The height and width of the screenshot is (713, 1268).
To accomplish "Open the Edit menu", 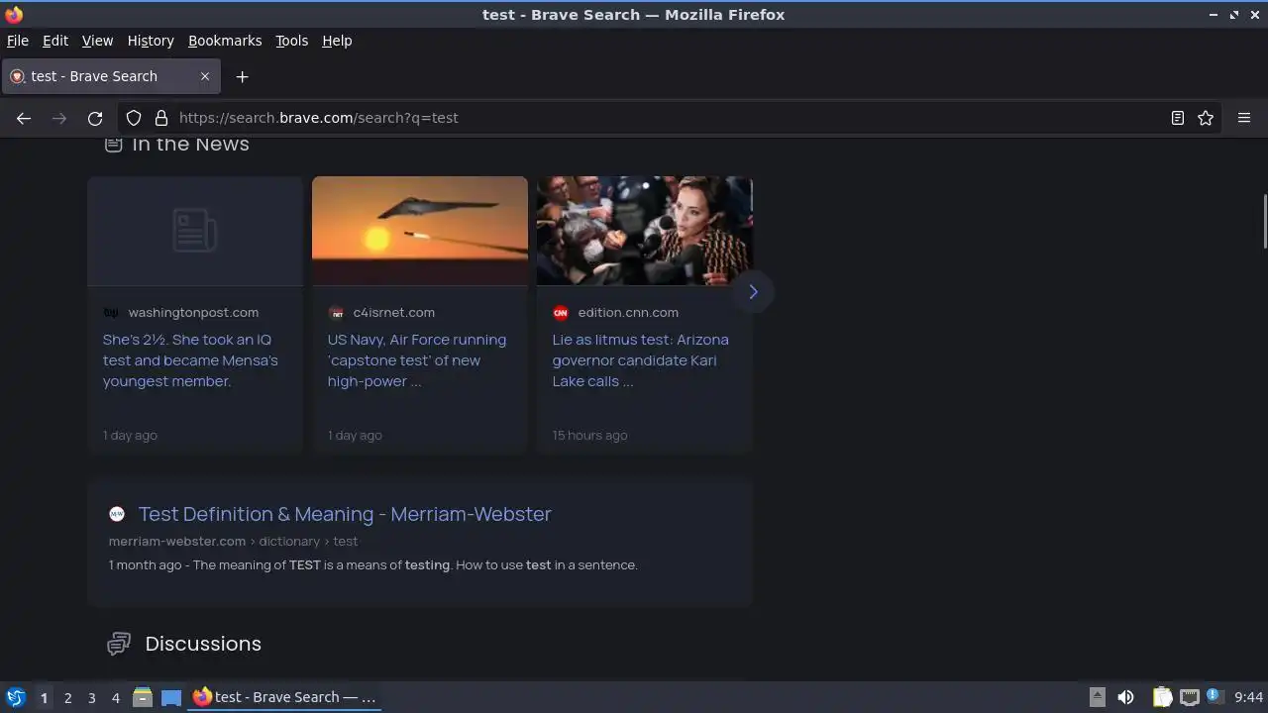I will [55, 41].
